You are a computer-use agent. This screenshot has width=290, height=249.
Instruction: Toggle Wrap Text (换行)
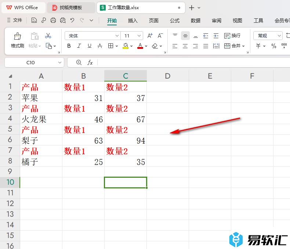coord(232,36)
